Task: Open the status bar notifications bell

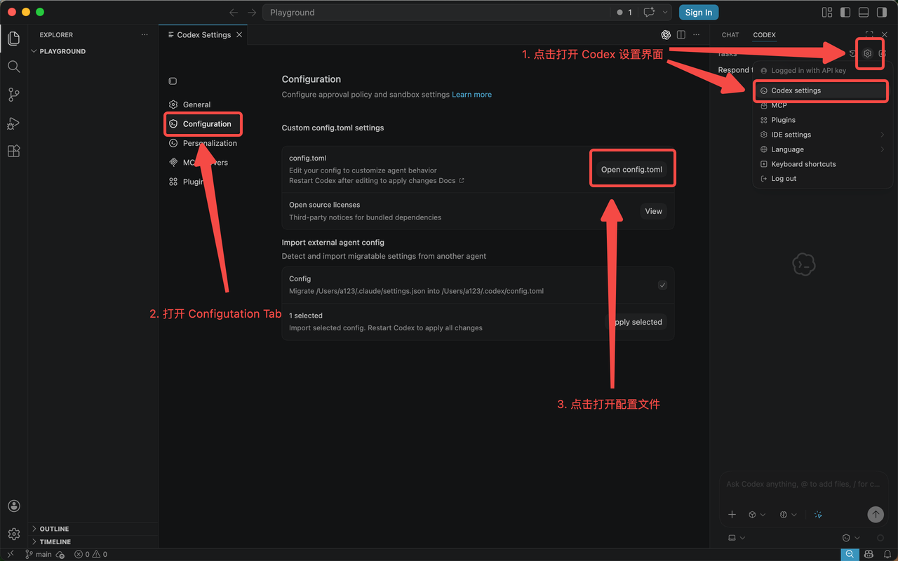Action: pyautogui.click(x=887, y=554)
